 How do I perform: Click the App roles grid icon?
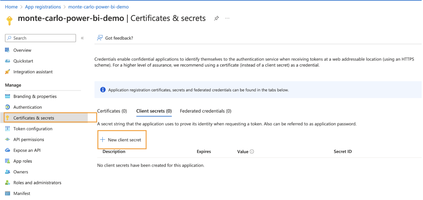tap(8, 161)
